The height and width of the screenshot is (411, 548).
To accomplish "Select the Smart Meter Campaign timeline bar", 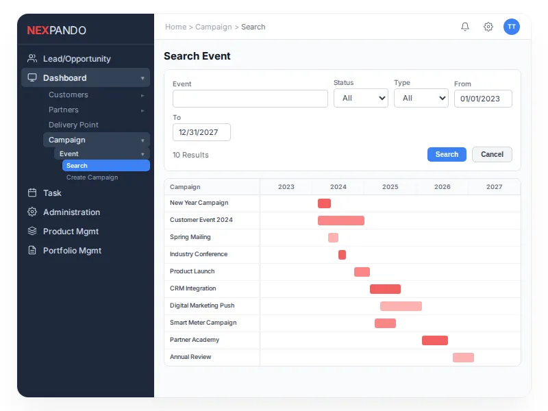I will (385, 323).
